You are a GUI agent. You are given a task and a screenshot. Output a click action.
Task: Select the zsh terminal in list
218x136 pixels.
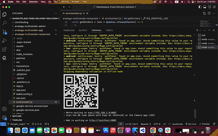pos(203,35)
